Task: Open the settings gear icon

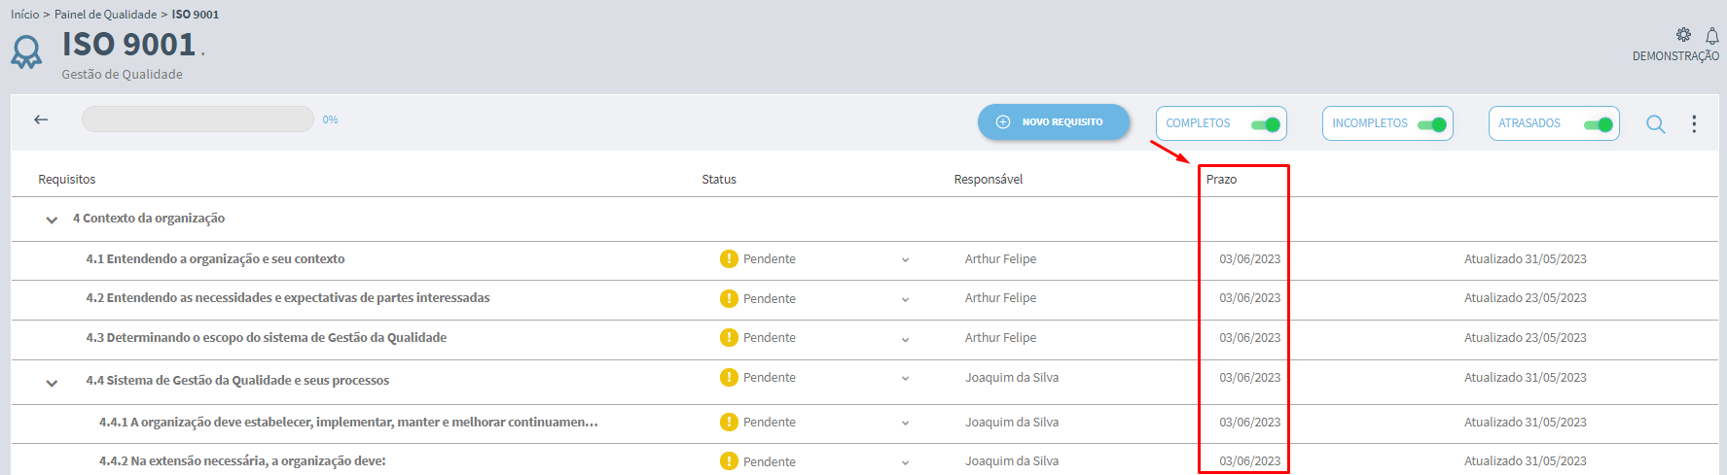Action: (x=1683, y=35)
